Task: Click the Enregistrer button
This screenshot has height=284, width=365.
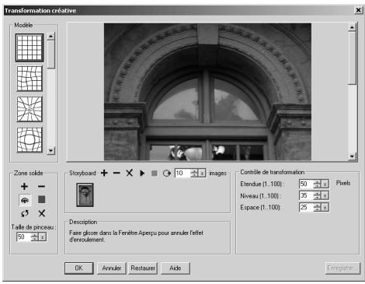Action: 342,268
